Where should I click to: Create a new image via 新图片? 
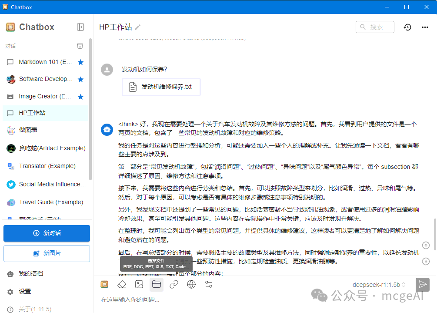click(x=47, y=253)
